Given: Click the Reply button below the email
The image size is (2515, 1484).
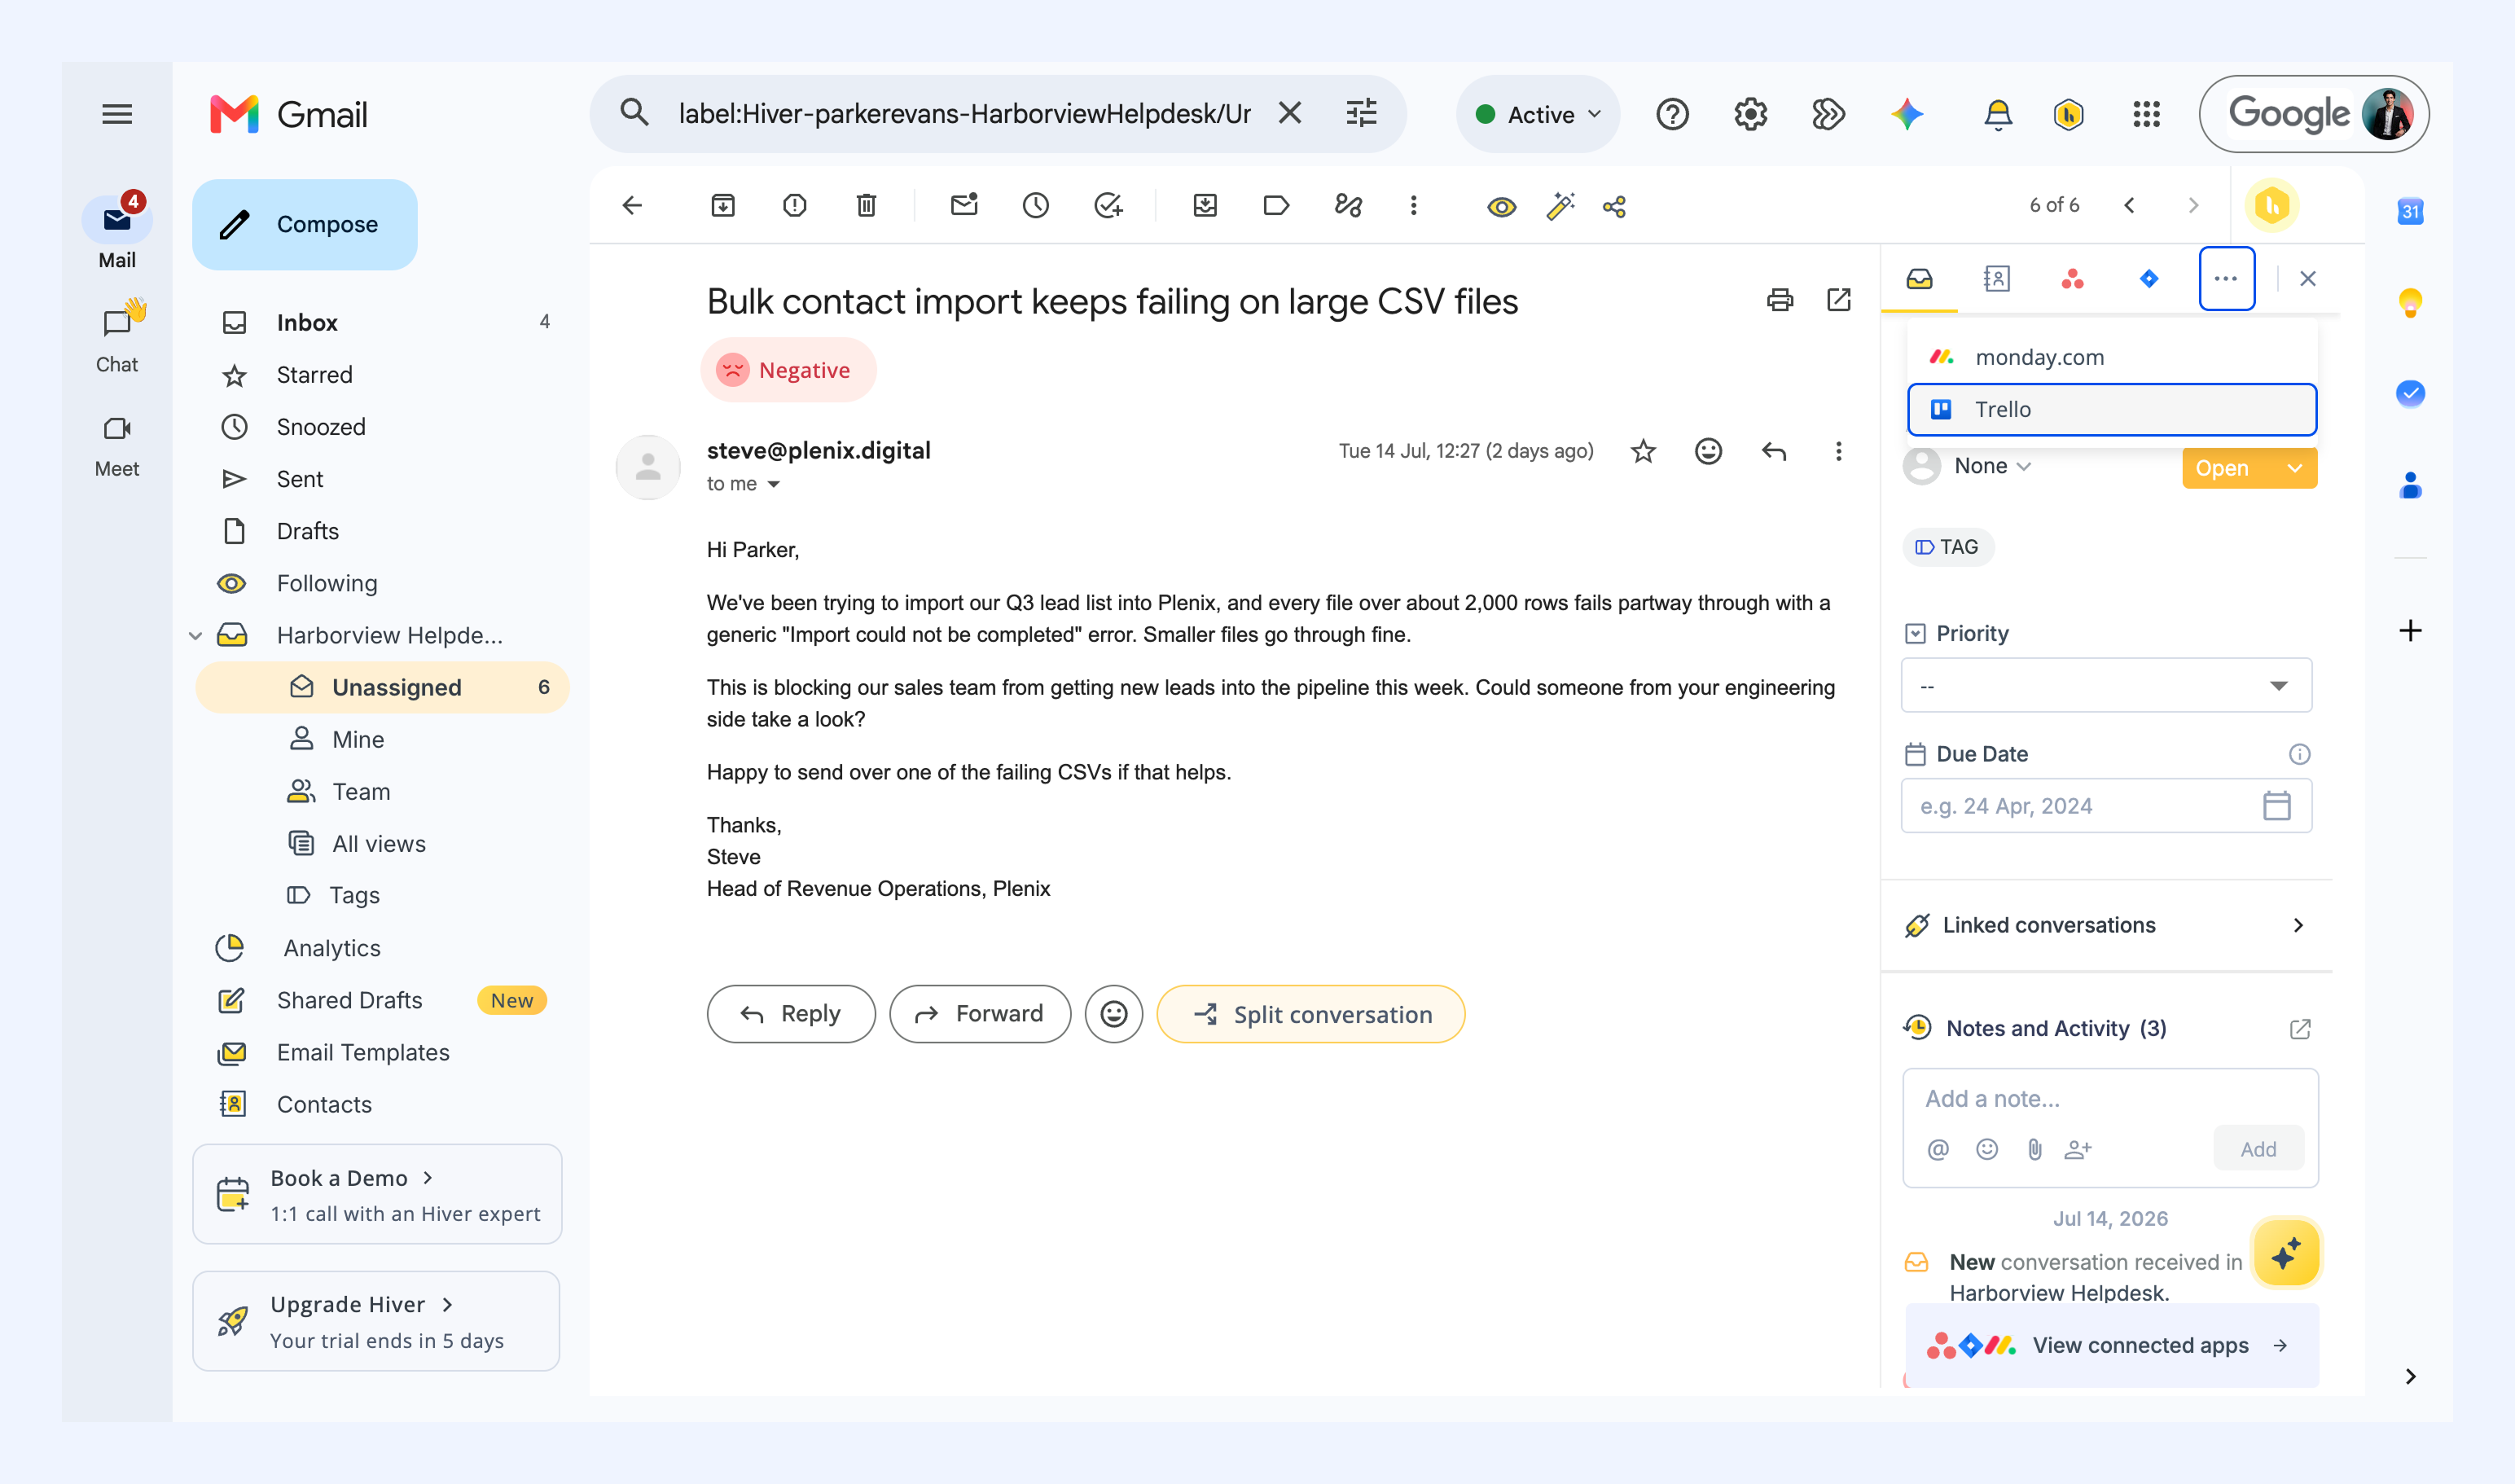Looking at the screenshot, I should tap(791, 1014).
